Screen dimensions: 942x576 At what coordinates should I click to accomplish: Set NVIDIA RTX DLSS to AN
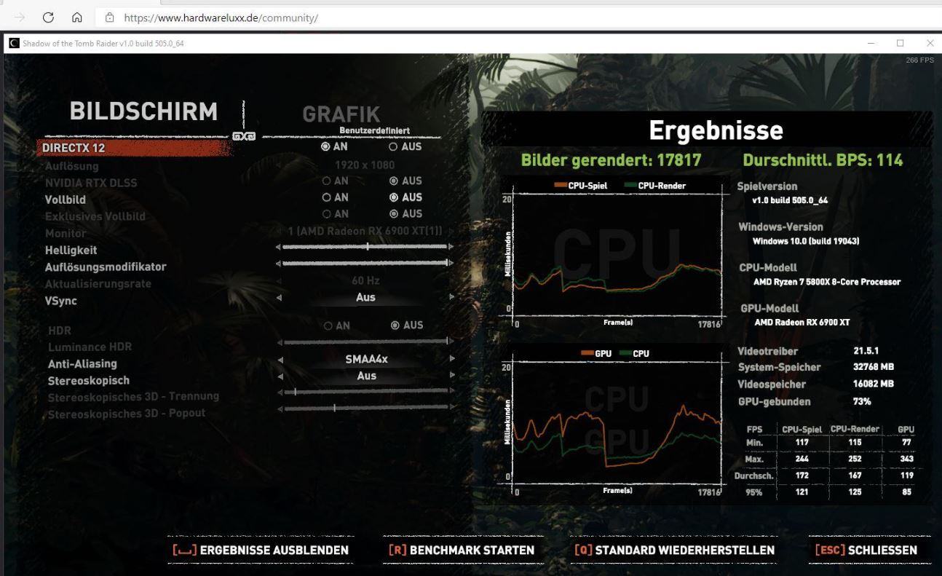[335, 181]
